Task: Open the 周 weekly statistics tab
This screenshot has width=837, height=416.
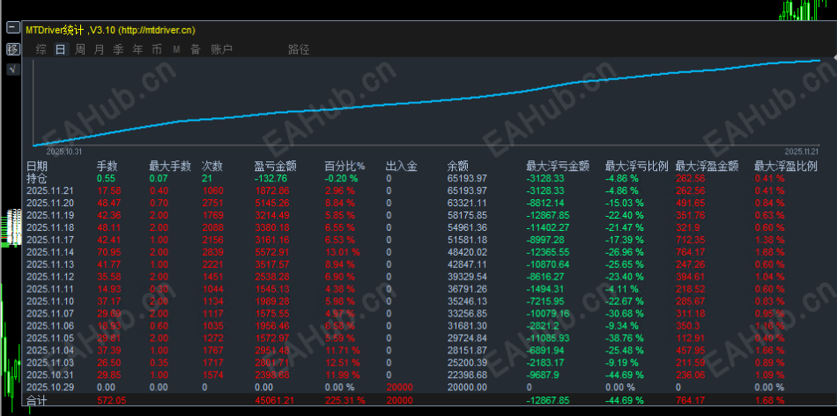Action: pos(80,49)
